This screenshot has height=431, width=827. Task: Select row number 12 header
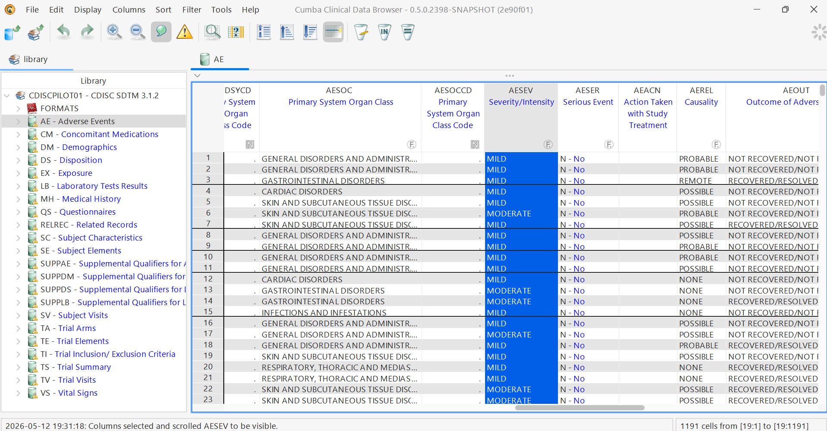click(x=208, y=279)
